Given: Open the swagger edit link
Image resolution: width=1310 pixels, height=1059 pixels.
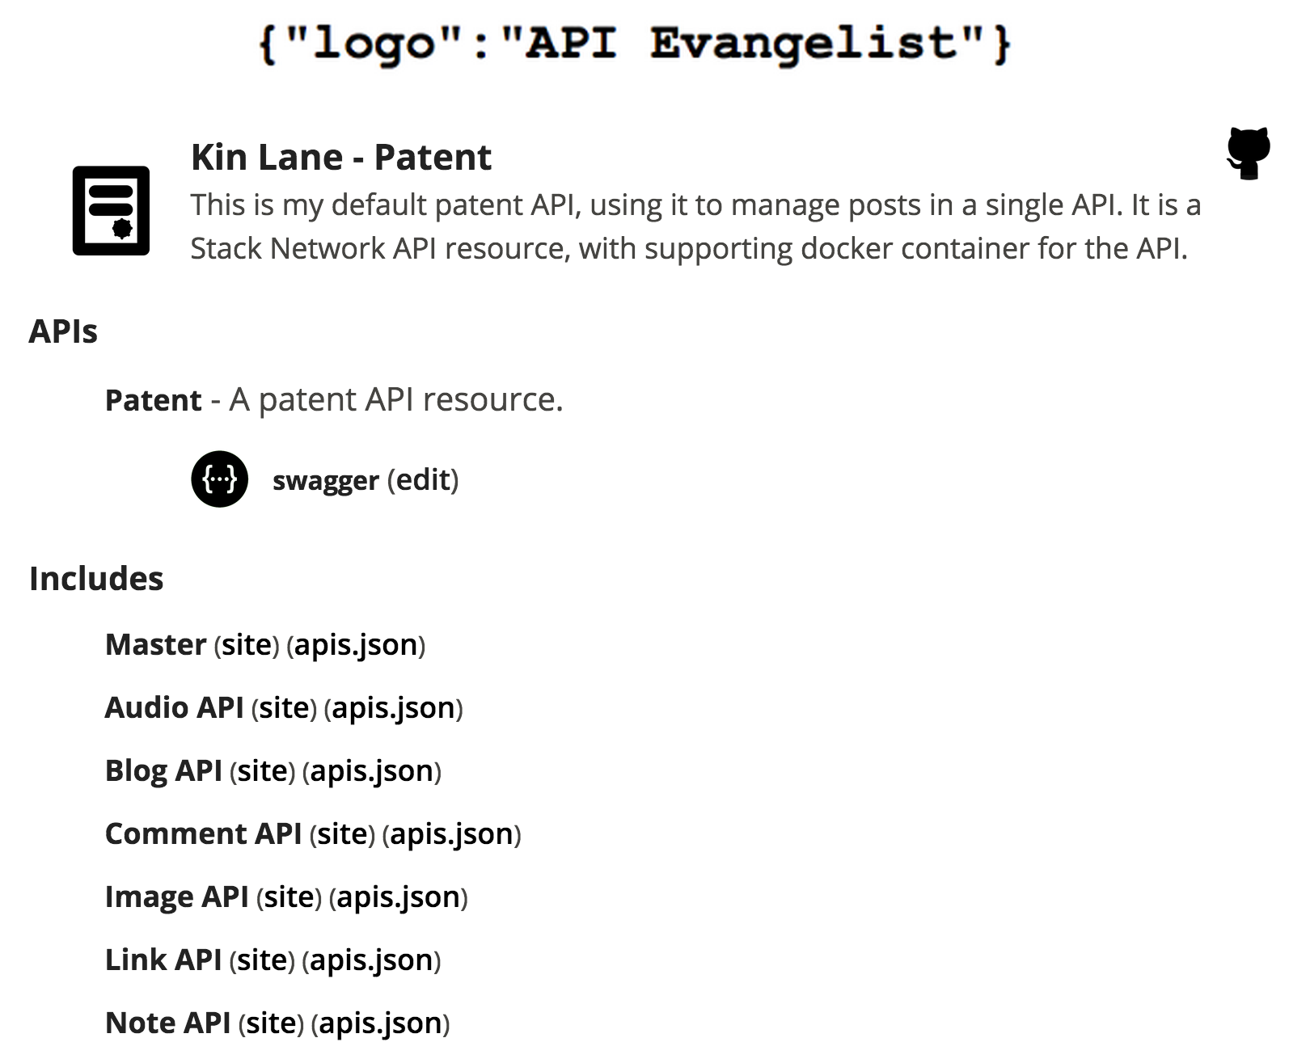Looking at the screenshot, I should pyautogui.click(x=423, y=480).
